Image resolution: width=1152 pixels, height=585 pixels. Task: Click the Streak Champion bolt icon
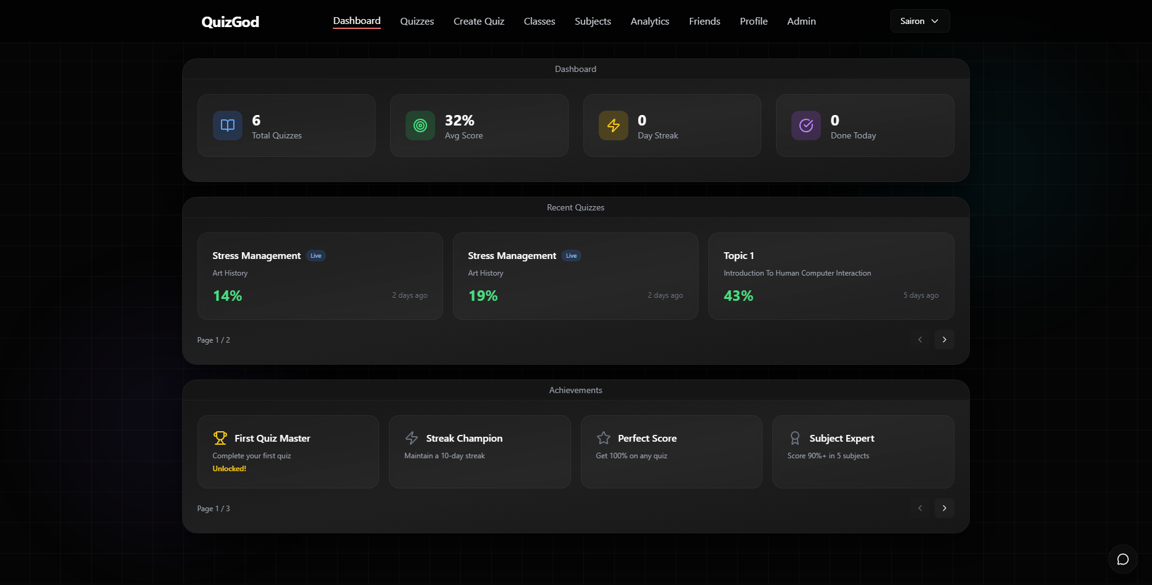[x=412, y=438]
